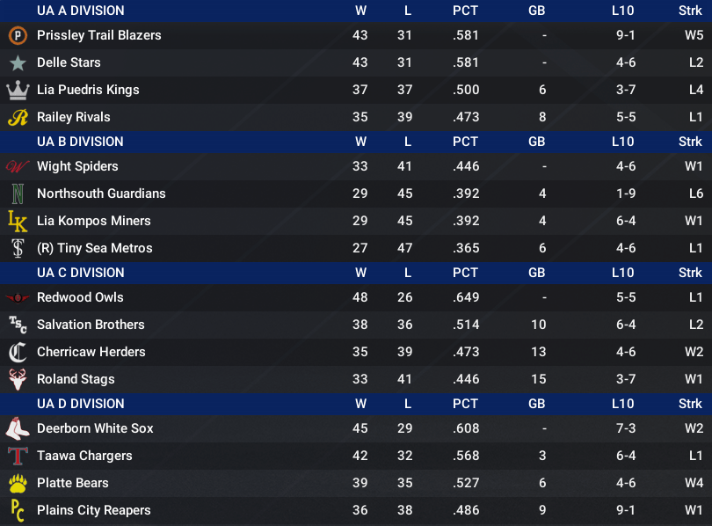This screenshot has width=712, height=526.
Task: Open the Salvation Brothers team page
Action: click(91, 325)
